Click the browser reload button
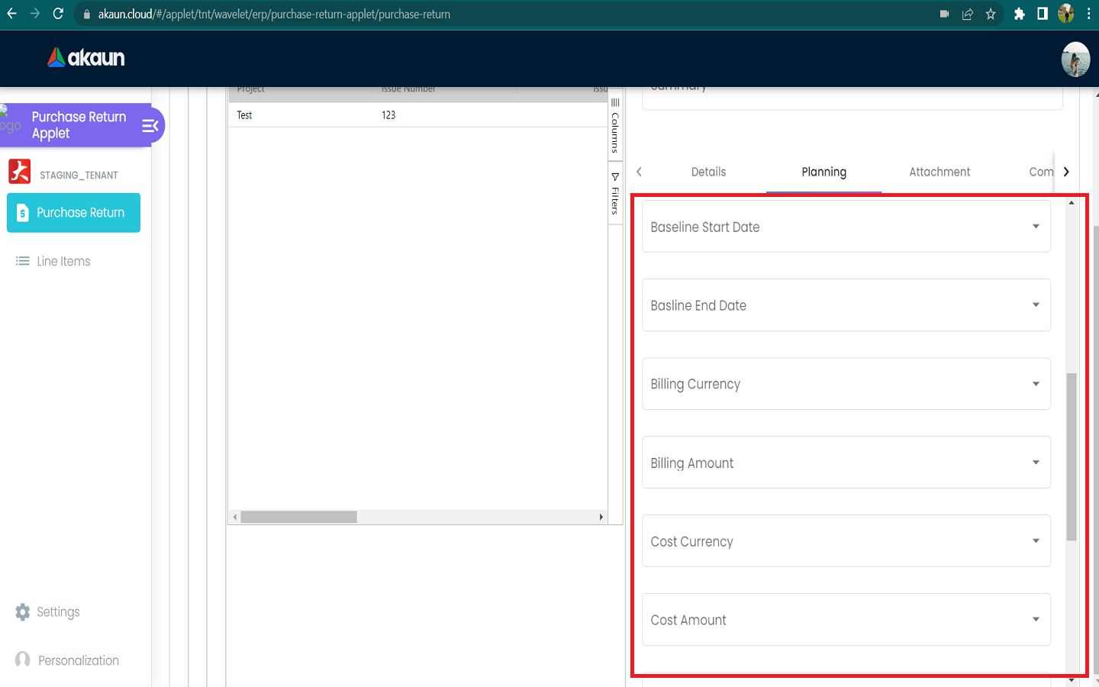Viewport: 1099px width, 687px height. 58,14
